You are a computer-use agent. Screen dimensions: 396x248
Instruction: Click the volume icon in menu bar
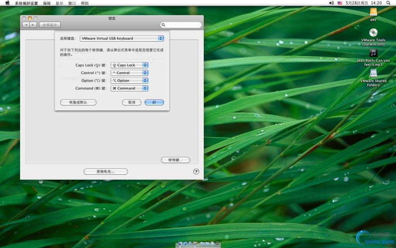click(x=331, y=3)
